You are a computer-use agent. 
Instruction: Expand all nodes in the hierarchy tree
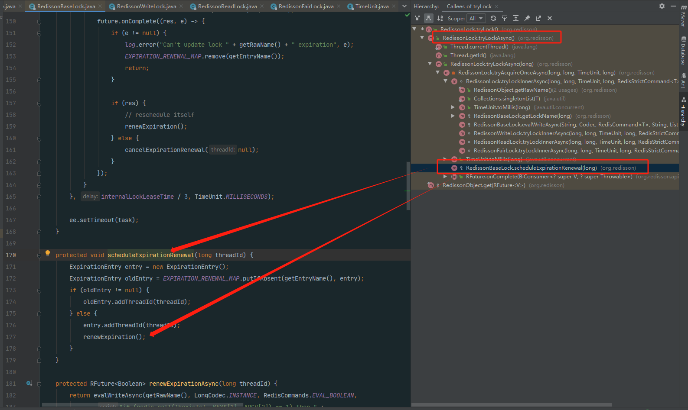point(516,18)
